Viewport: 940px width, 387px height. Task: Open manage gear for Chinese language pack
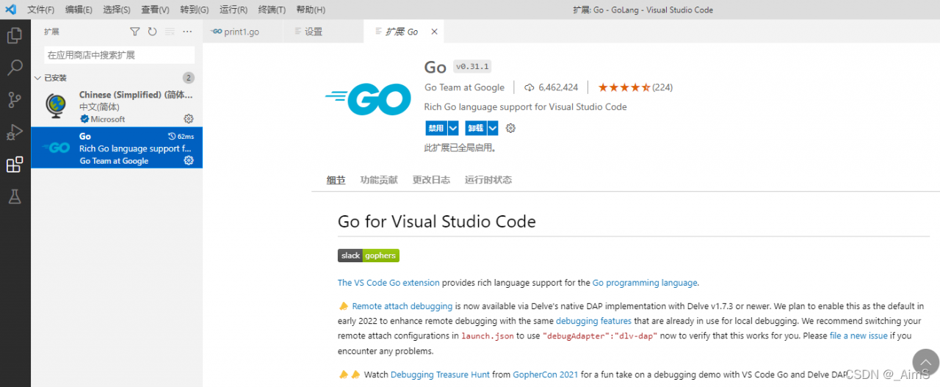click(x=189, y=119)
